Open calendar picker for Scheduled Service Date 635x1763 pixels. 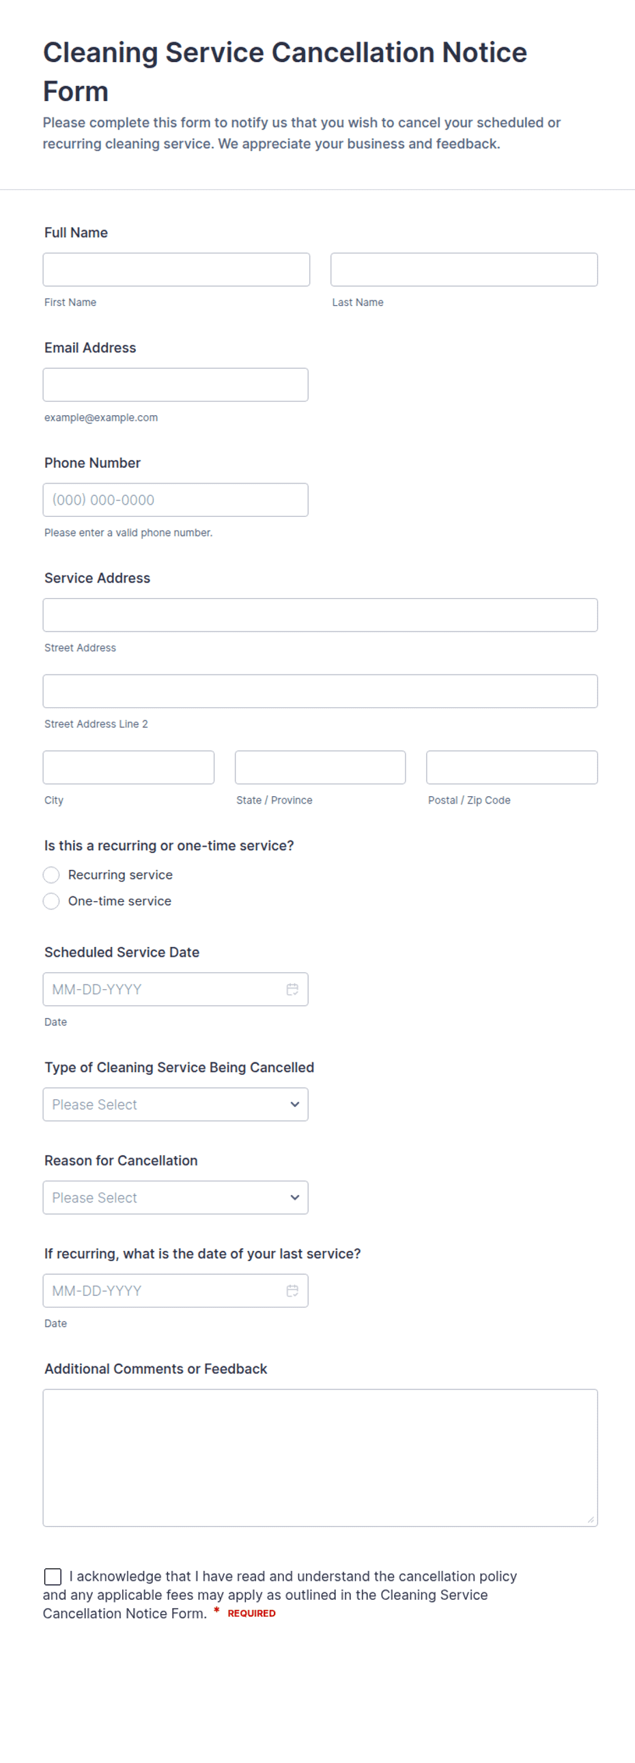pos(292,989)
